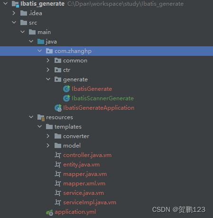The width and height of the screenshot is (213, 218).
Task: Click the controller.java.vm file icon
Action: tap(58, 155)
